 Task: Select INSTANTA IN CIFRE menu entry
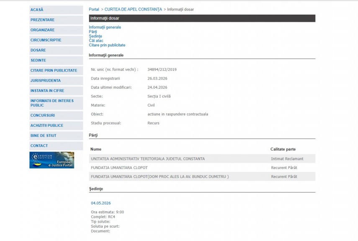(47, 90)
